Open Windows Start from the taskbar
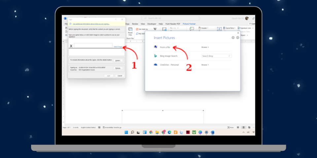The image size is (317, 158). 126,132
